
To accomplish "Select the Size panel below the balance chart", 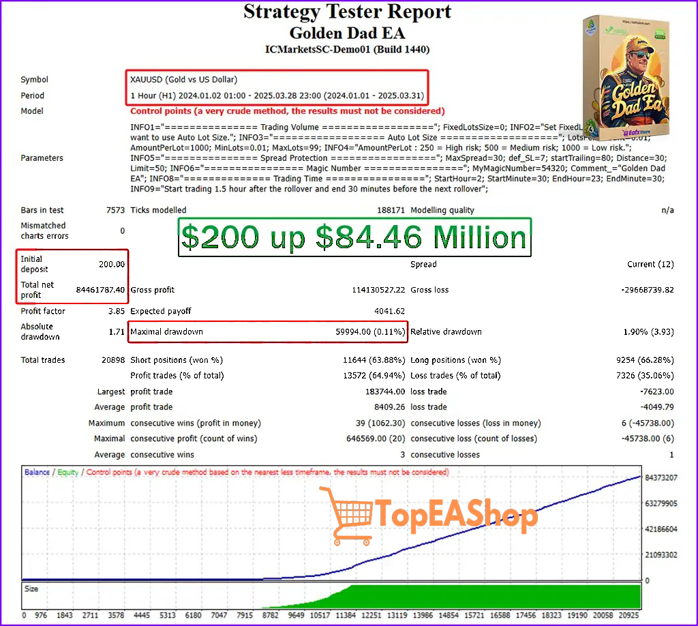I will pyautogui.click(x=31, y=588).
